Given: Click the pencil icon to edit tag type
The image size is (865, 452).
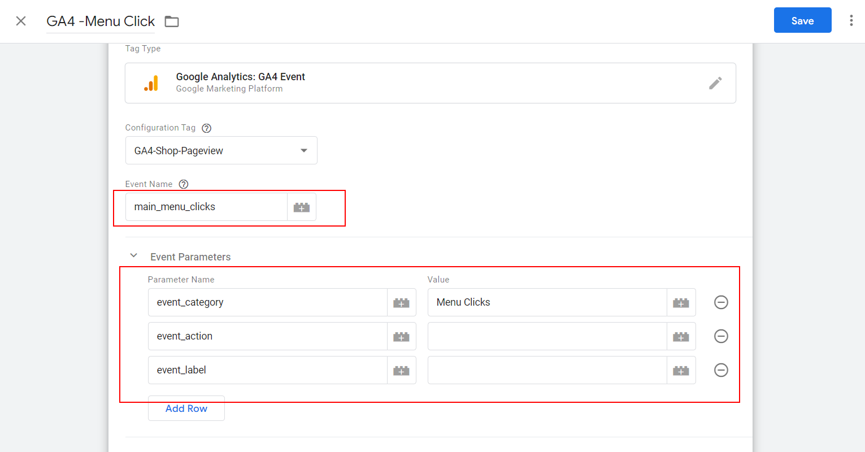Looking at the screenshot, I should [715, 83].
